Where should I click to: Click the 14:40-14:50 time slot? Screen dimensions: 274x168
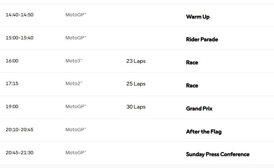click(x=19, y=15)
